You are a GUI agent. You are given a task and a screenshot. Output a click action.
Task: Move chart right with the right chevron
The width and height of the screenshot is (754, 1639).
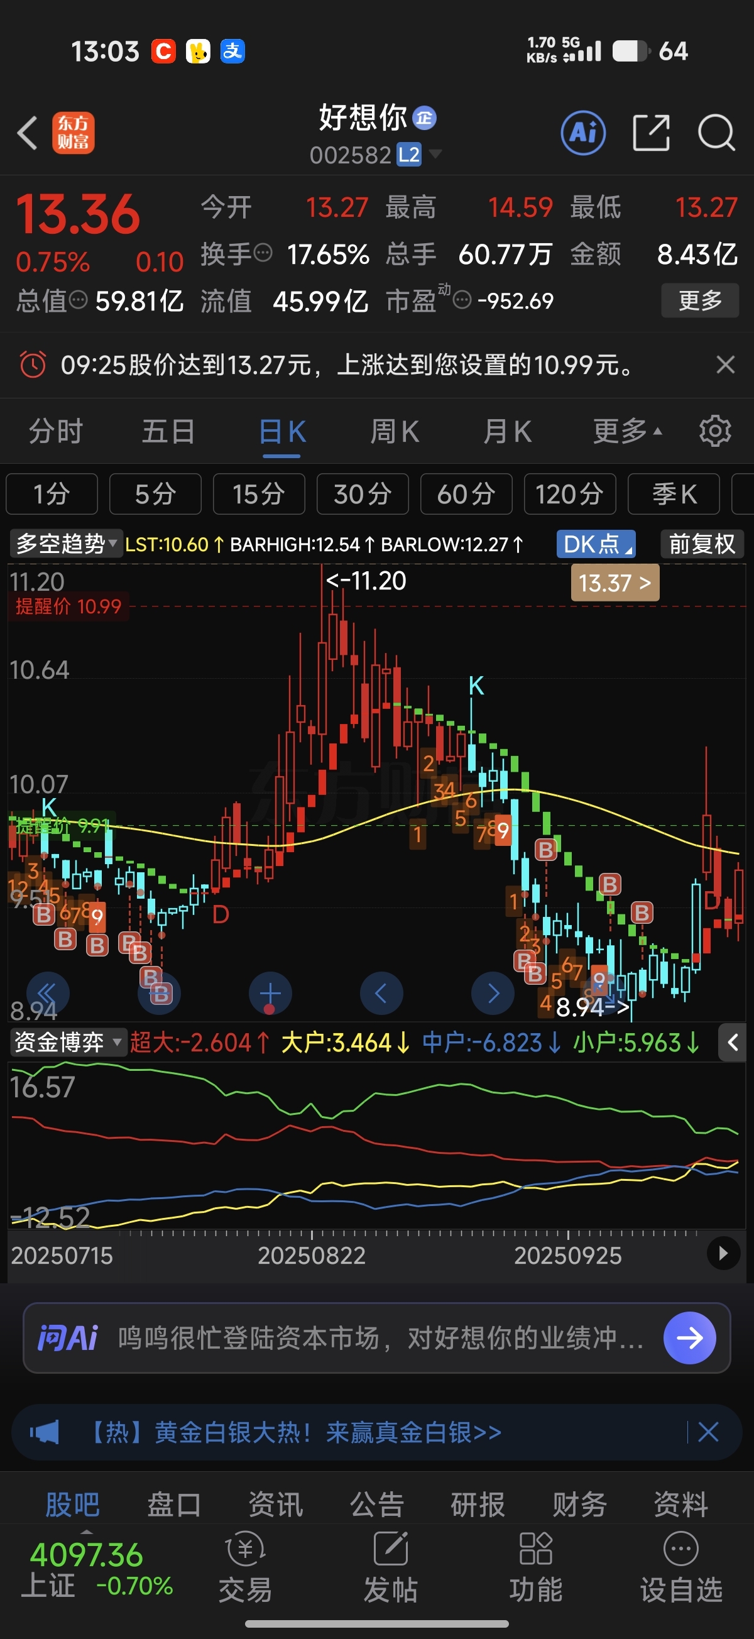[493, 993]
